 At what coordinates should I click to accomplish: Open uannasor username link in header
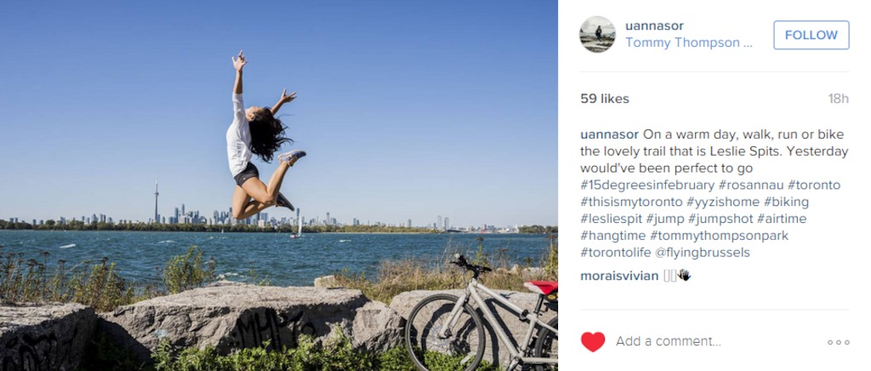click(654, 26)
